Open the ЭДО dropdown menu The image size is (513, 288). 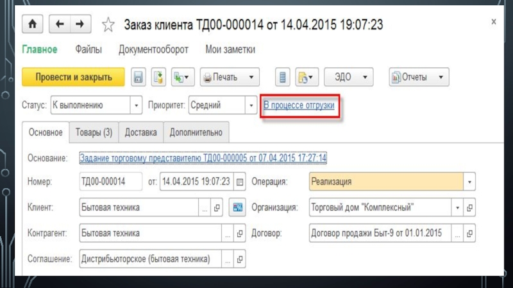(349, 77)
